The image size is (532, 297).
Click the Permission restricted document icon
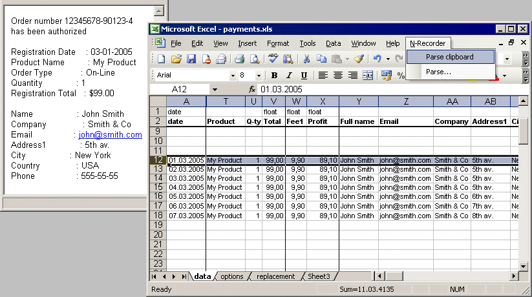206,59
